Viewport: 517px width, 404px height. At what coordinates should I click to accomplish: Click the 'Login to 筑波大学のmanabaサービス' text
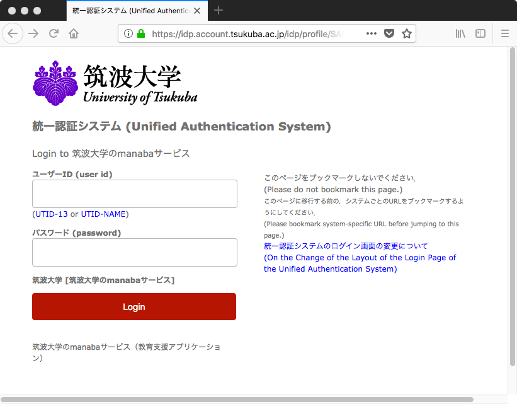(x=111, y=154)
